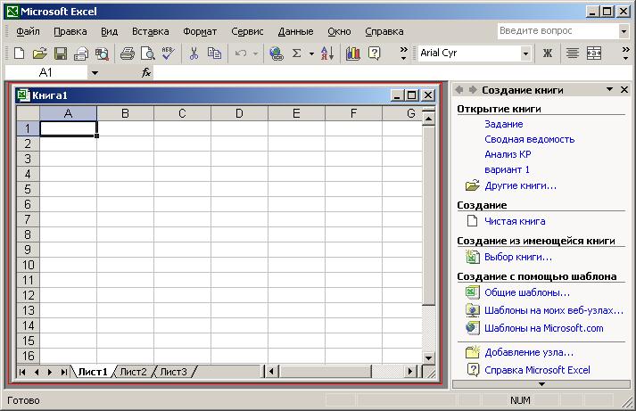636x411 pixels.
Task: Open the task pane title dropdown menu
Action: coord(609,89)
